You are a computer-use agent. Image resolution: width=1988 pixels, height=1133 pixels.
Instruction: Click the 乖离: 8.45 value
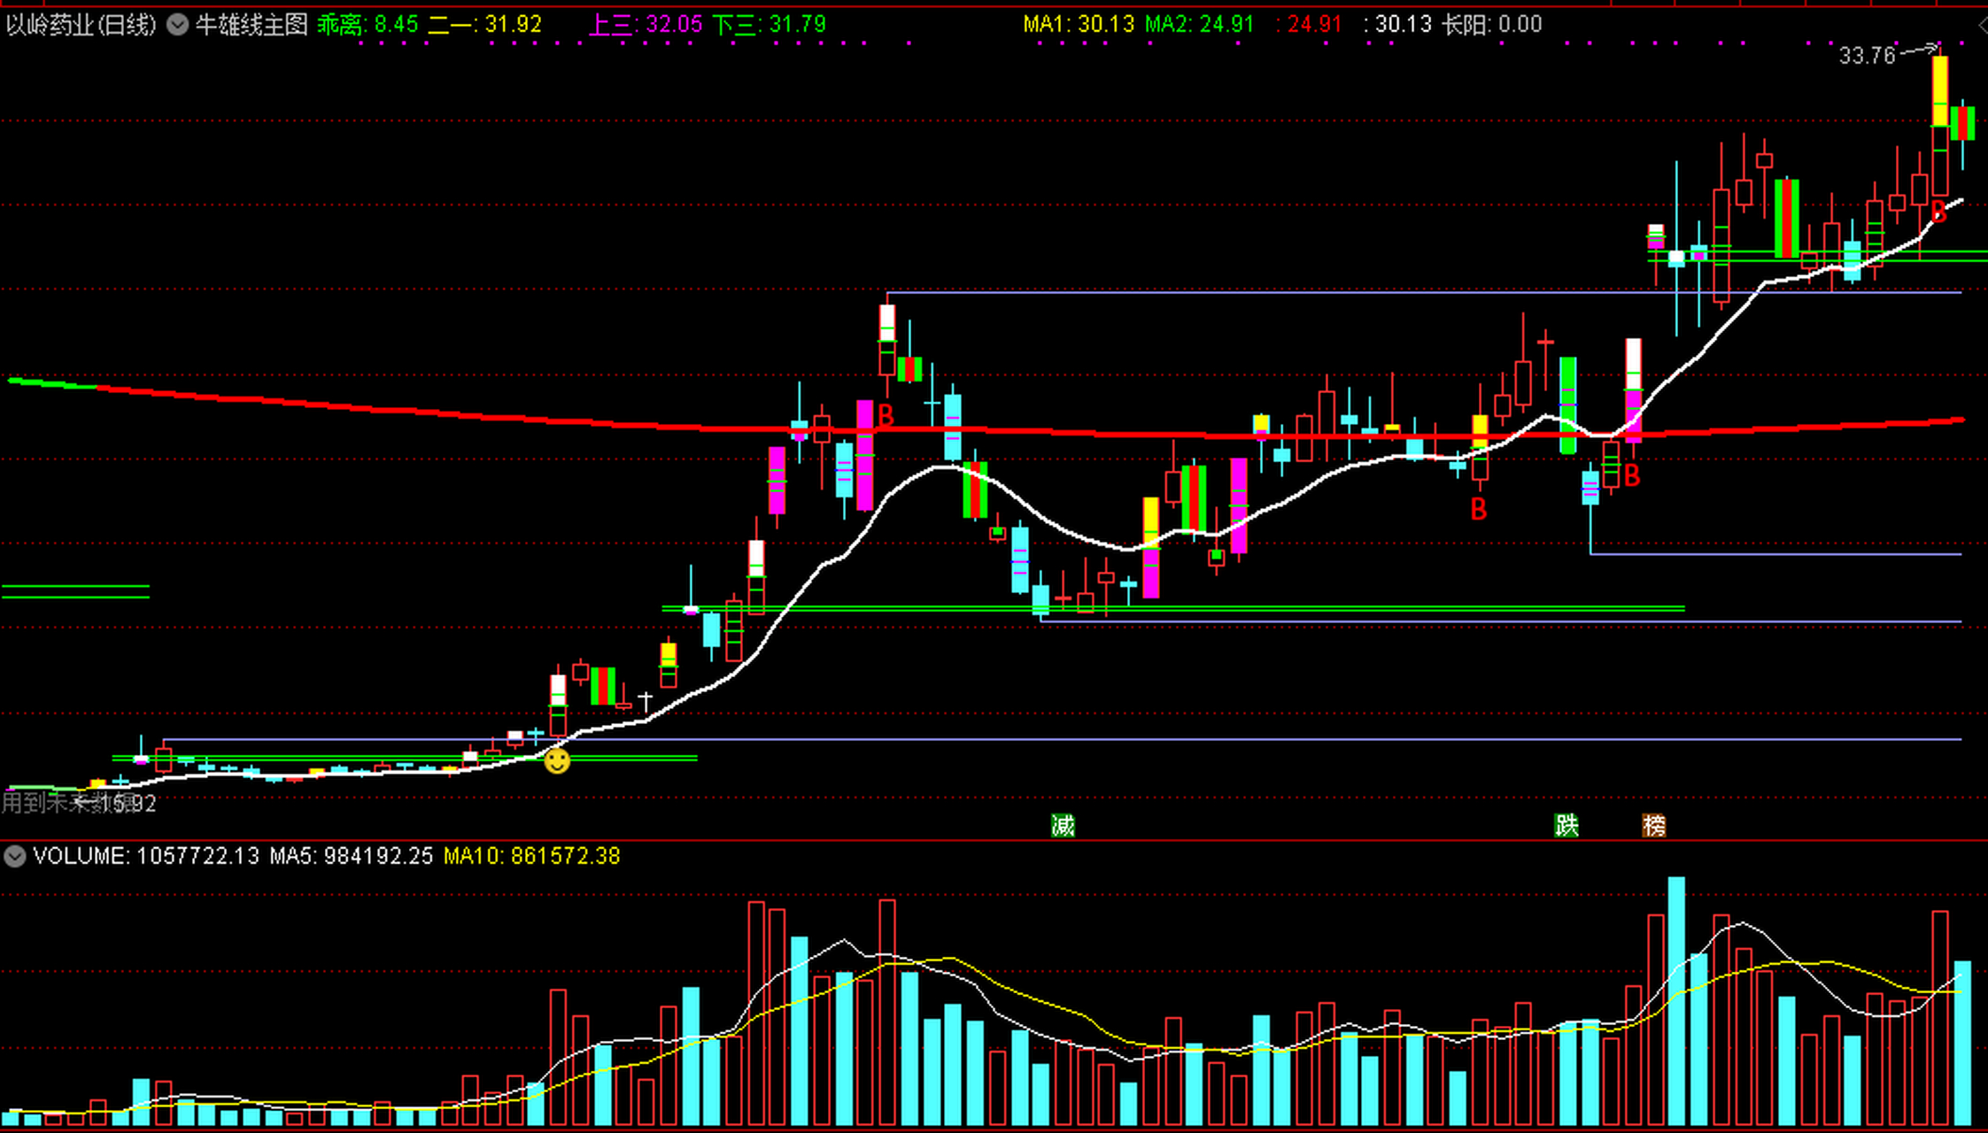(367, 25)
